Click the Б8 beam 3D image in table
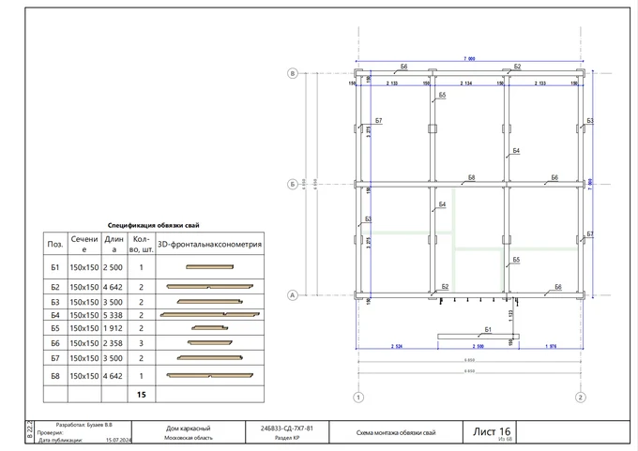 pyautogui.click(x=211, y=376)
